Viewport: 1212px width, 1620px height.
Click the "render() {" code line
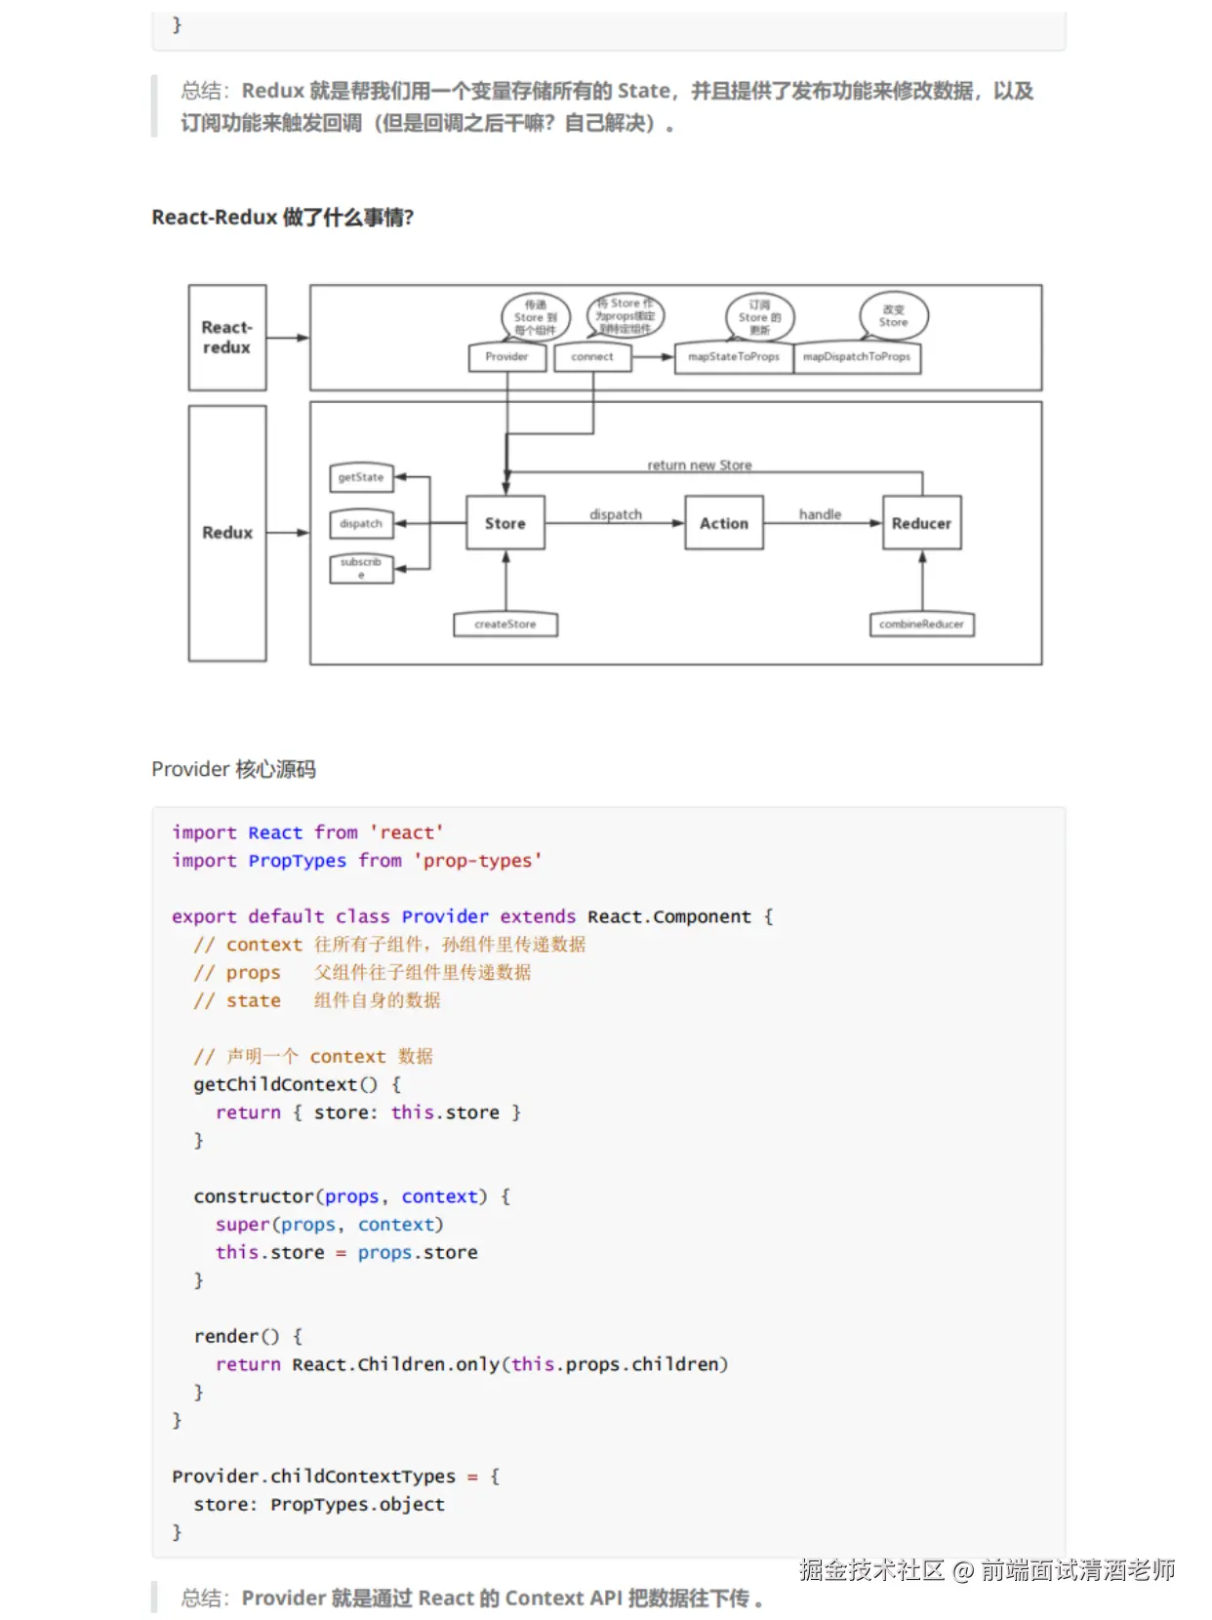point(249,1336)
